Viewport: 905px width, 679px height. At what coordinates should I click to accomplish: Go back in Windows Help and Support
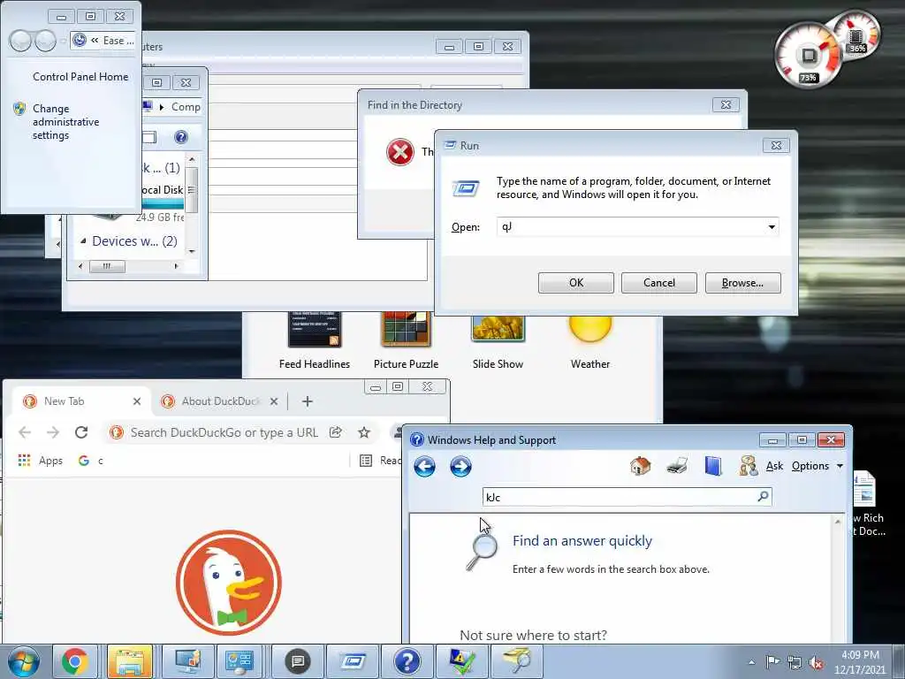425,466
